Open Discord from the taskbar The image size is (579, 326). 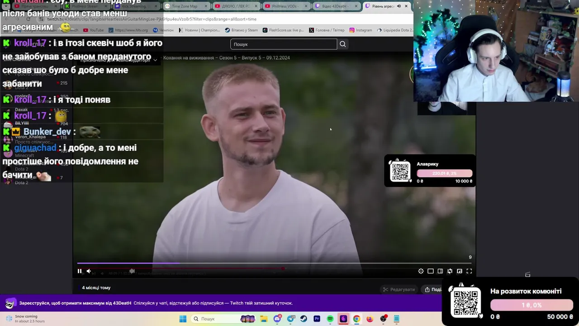point(277,319)
